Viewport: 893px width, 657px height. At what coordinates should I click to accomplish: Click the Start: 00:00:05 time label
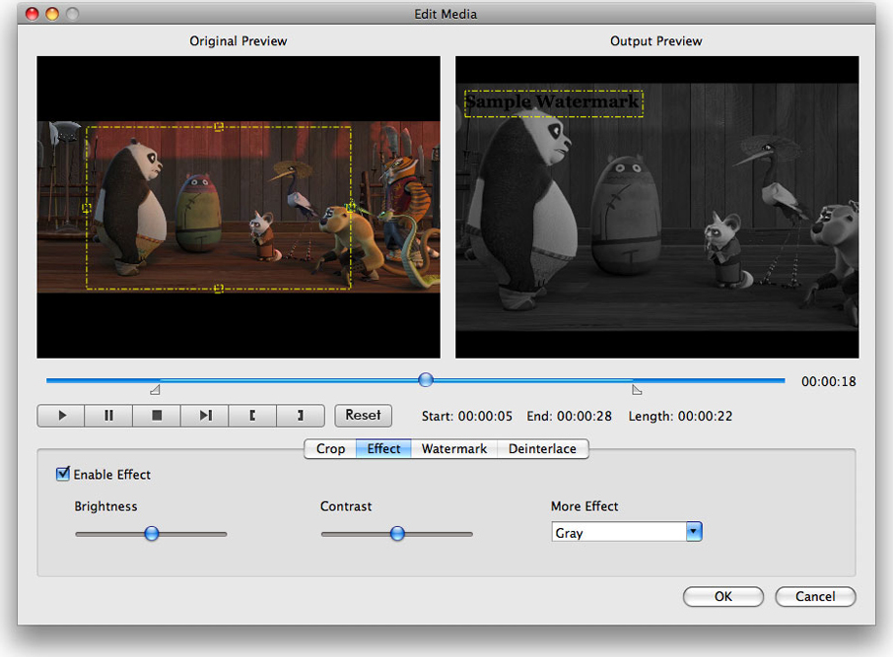click(x=467, y=417)
